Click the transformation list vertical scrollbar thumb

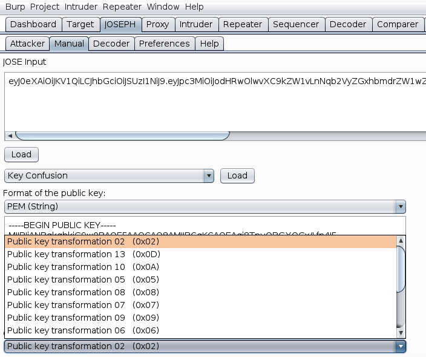401,269
